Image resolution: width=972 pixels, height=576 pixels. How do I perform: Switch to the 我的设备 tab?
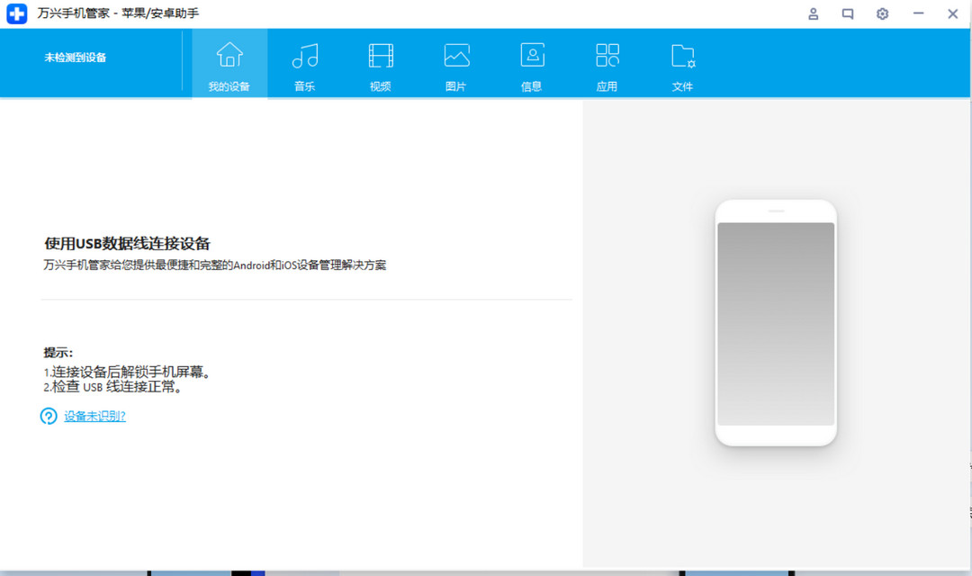(x=229, y=63)
